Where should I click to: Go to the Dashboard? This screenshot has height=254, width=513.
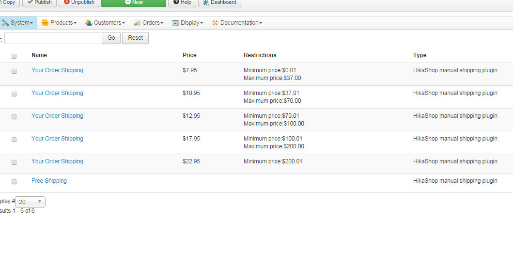[x=219, y=2]
